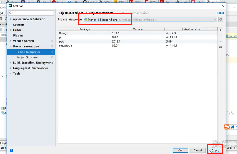This screenshot has height=154, width=237.
Task: Select Plugins settings
Action: point(18,36)
